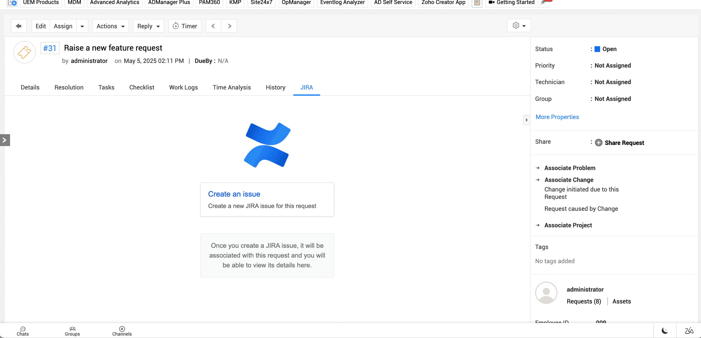Click Priority Not Assigned value
This screenshot has height=338, width=701.
tap(613, 66)
